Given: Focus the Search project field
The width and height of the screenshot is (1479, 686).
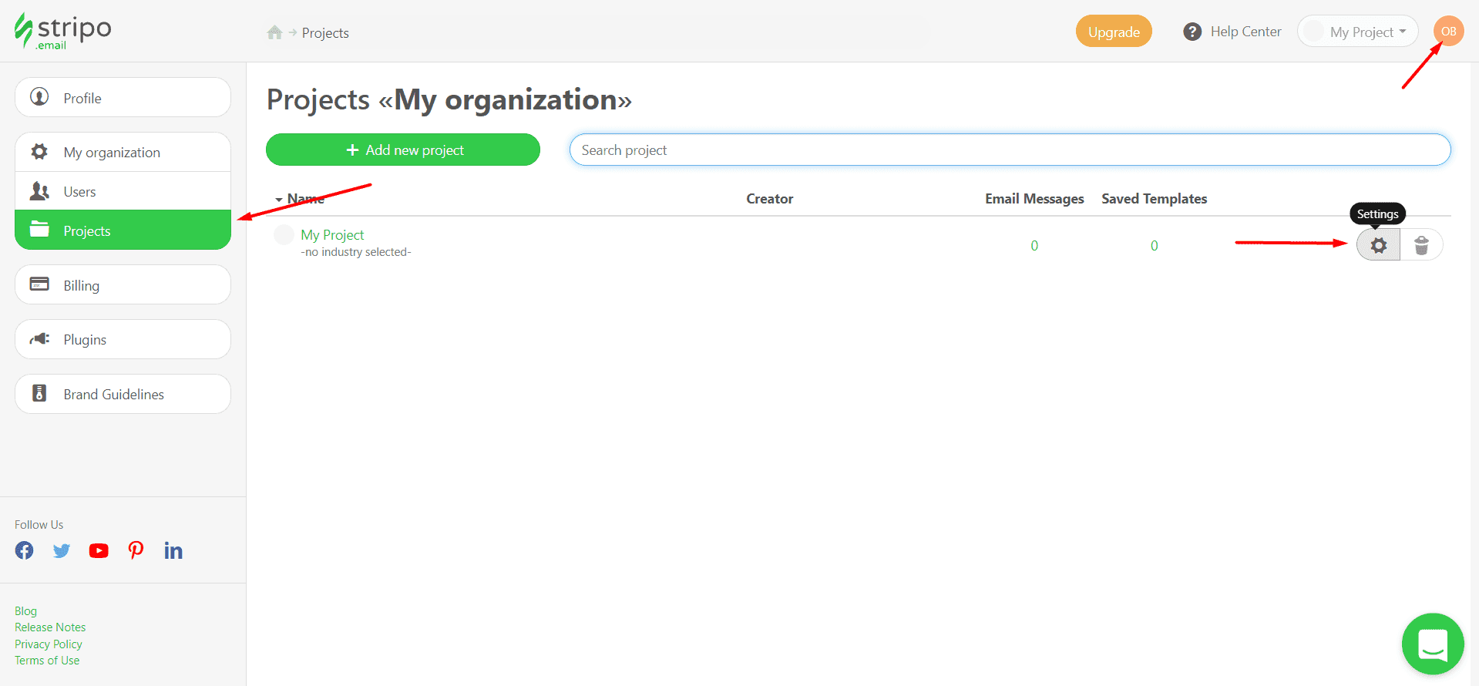Looking at the screenshot, I should point(1010,150).
